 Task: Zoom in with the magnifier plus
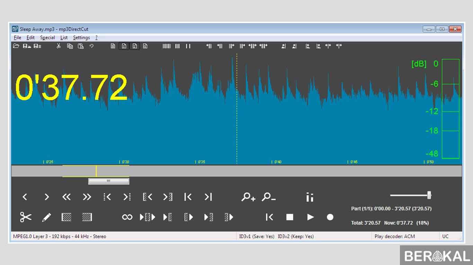click(248, 197)
